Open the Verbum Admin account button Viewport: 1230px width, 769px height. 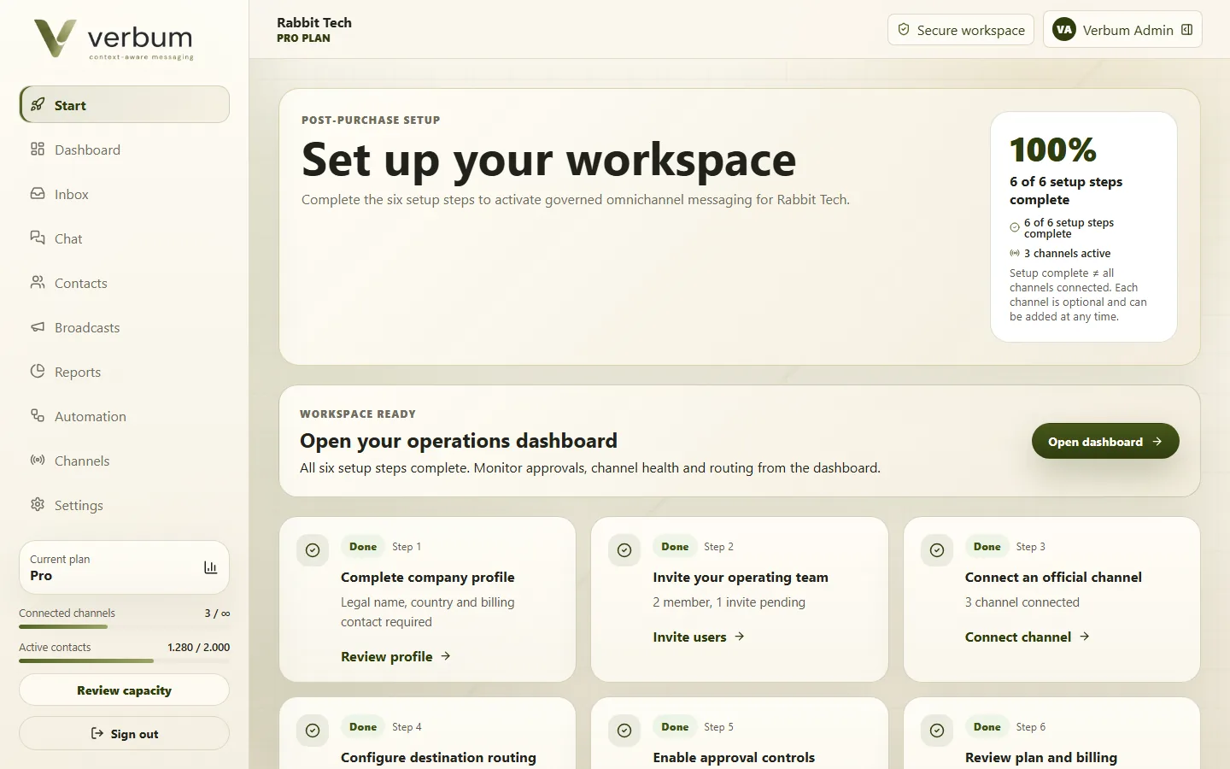[x=1122, y=30]
